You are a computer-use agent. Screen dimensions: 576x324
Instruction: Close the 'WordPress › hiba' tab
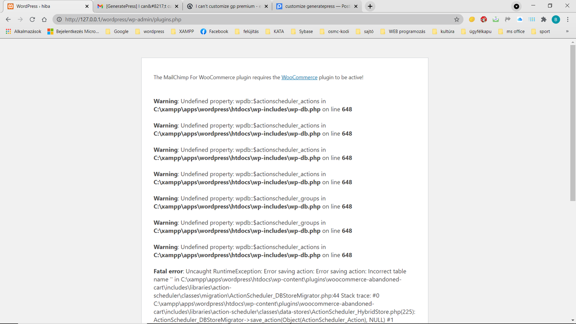pyautogui.click(x=86, y=6)
